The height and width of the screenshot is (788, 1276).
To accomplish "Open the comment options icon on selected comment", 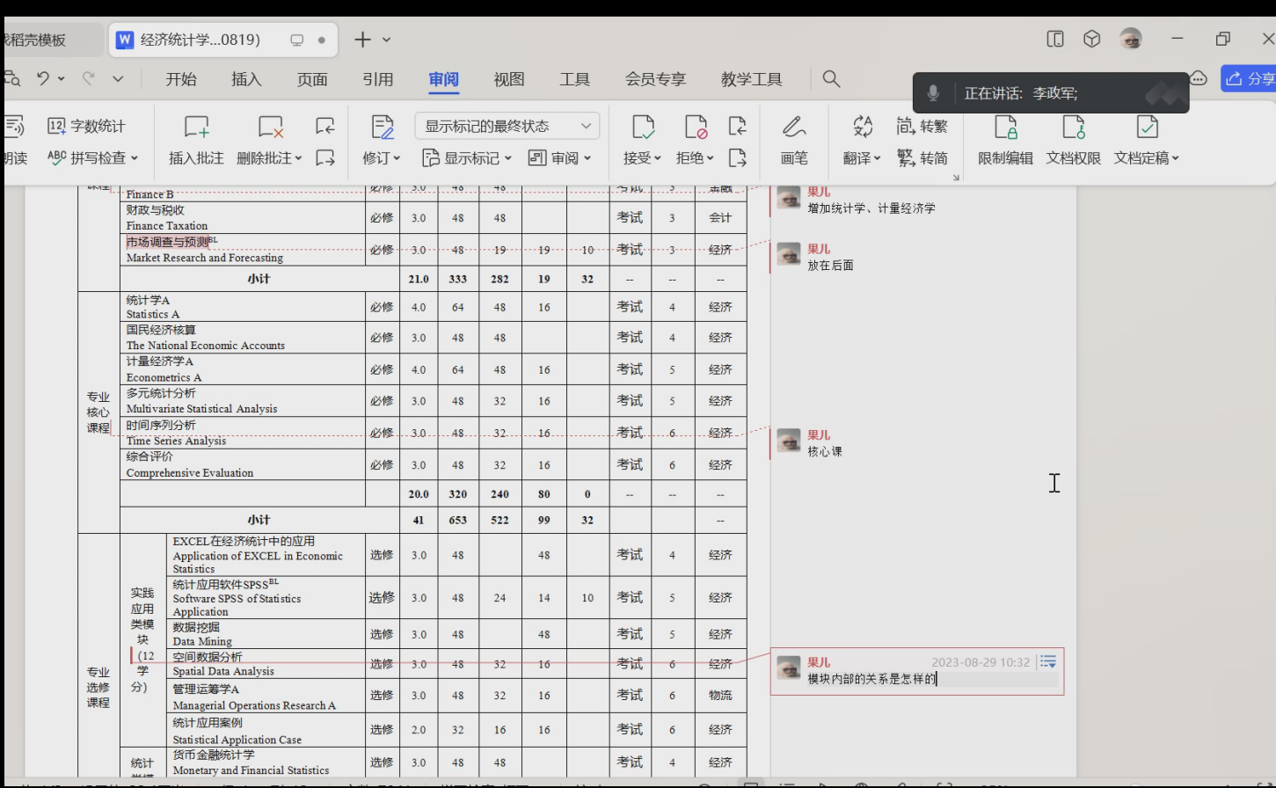I will [1047, 661].
